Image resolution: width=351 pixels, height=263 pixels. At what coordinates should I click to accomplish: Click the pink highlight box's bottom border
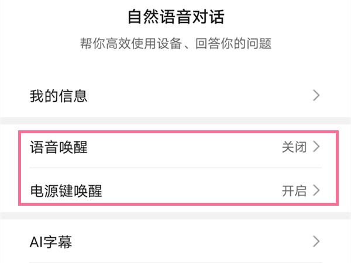pos(175,205)
